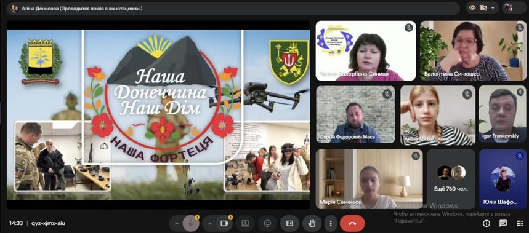Screen dimensions: 529x233
Task: Open audio settings chevron beside the microphone
Action: (177, 223)
